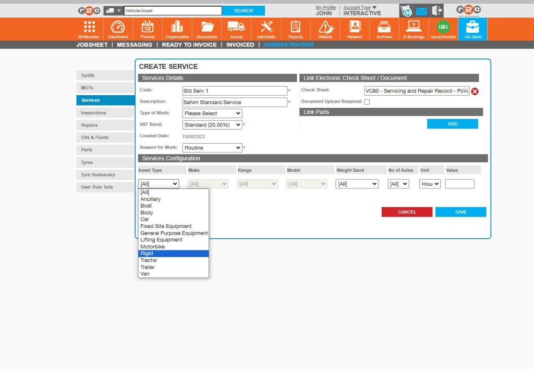Image resolution: width=534 pixels, height=369 pixels.
Task: Click the Code input field
Action: (235, 91)
